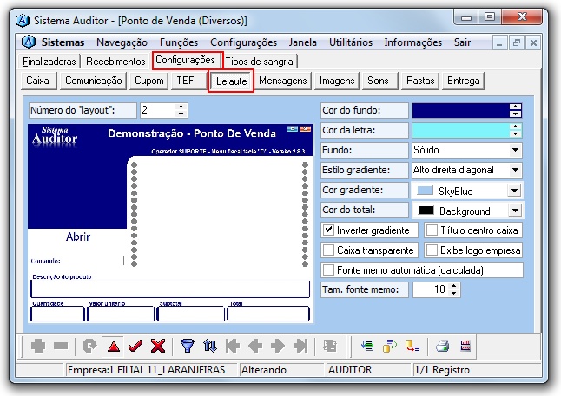
Task: Click up arrow of Cor do fundo
Action: tap(515, 107)
